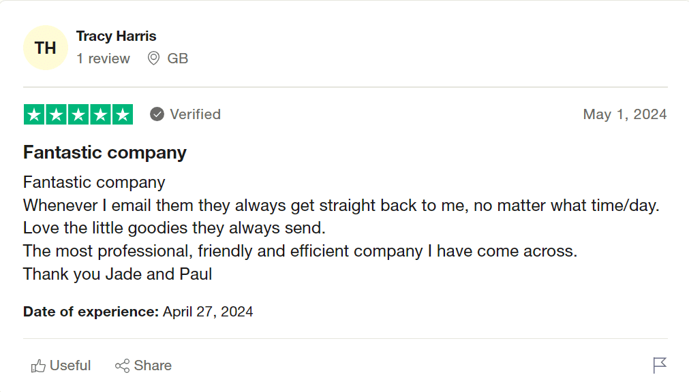Open the bold "Fantastic company" review title
Viewport: 689px width, 392px height.
[x=105, y=152]
